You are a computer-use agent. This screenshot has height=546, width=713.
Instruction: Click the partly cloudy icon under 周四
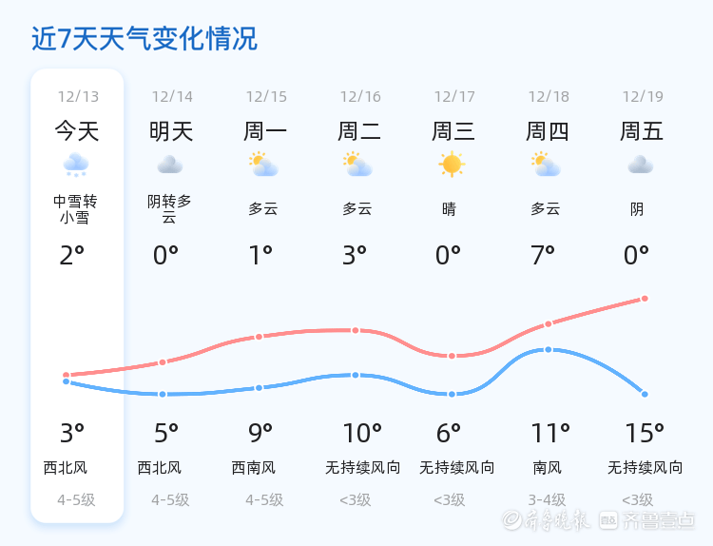546,165
